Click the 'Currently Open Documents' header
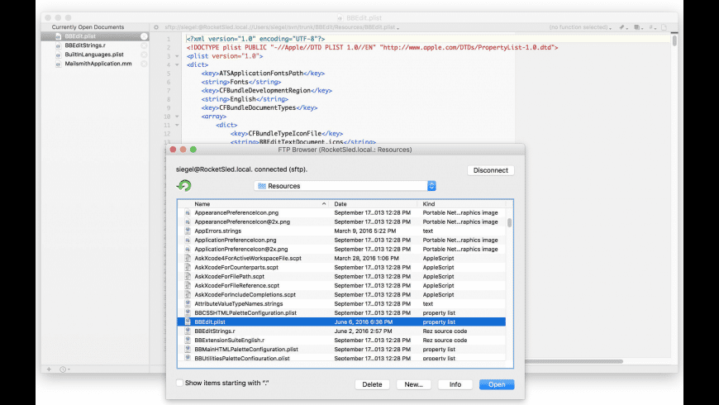719x405 pixels. 88,27
